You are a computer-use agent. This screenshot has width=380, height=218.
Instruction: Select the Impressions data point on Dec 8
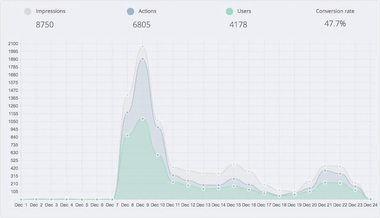[127, 95]
